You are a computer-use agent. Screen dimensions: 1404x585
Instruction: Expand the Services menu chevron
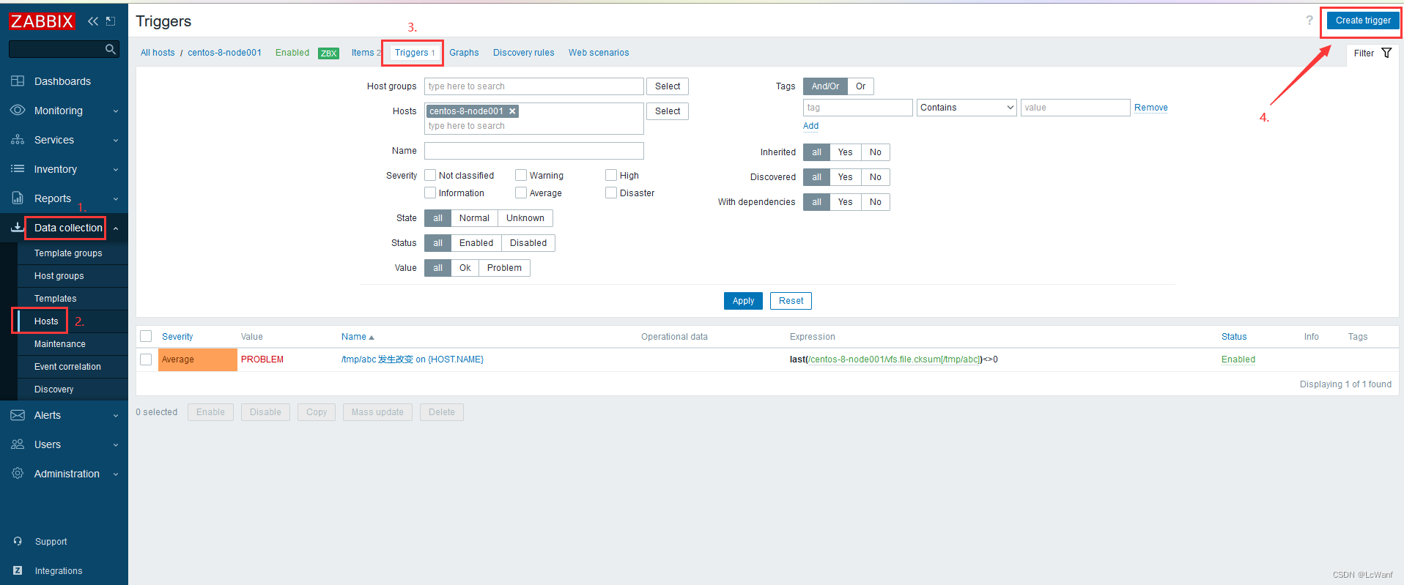[x=116, y=141]
